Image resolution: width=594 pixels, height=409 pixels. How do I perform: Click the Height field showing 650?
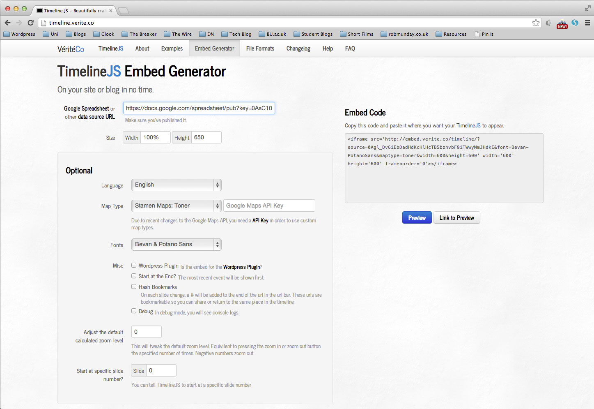[x=206, y=137]
